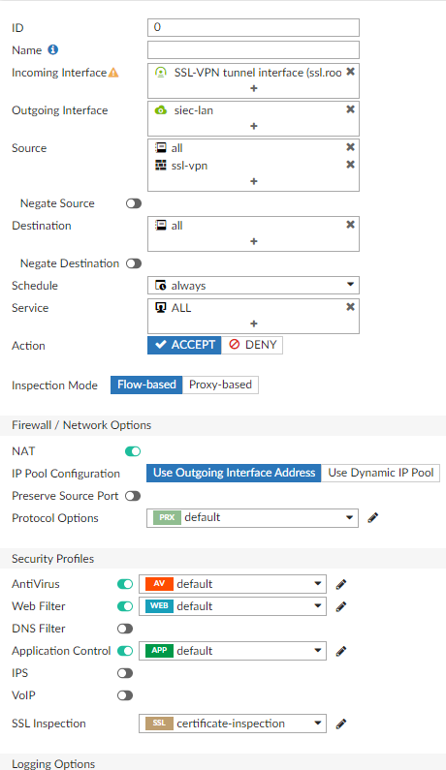Open Web Filter profile dropdown
Image resolution: width=446 pixels, height=770 pixels.
[233, 606]
